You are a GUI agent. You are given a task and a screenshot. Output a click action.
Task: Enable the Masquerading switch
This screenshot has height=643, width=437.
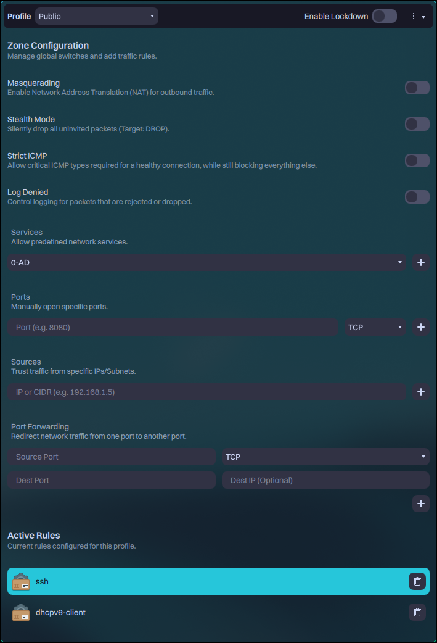tap(417, 88)
